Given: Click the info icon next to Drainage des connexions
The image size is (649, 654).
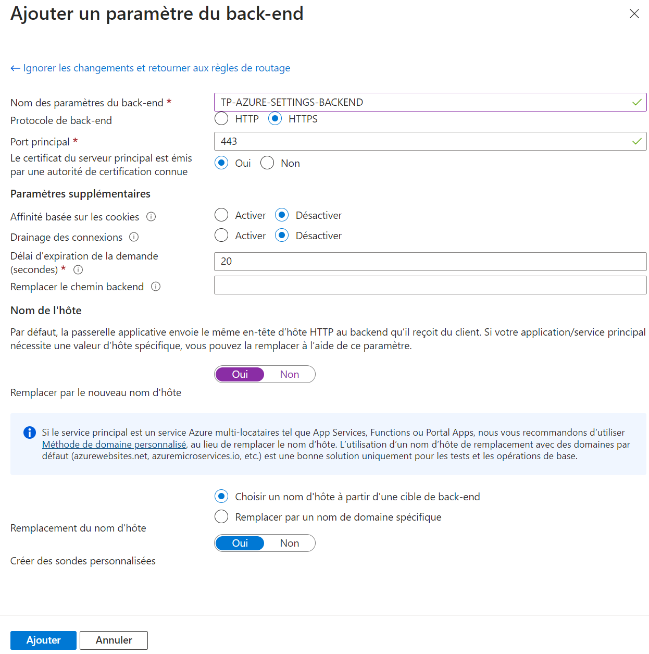Looking at the screenshot, I should 134,237.
